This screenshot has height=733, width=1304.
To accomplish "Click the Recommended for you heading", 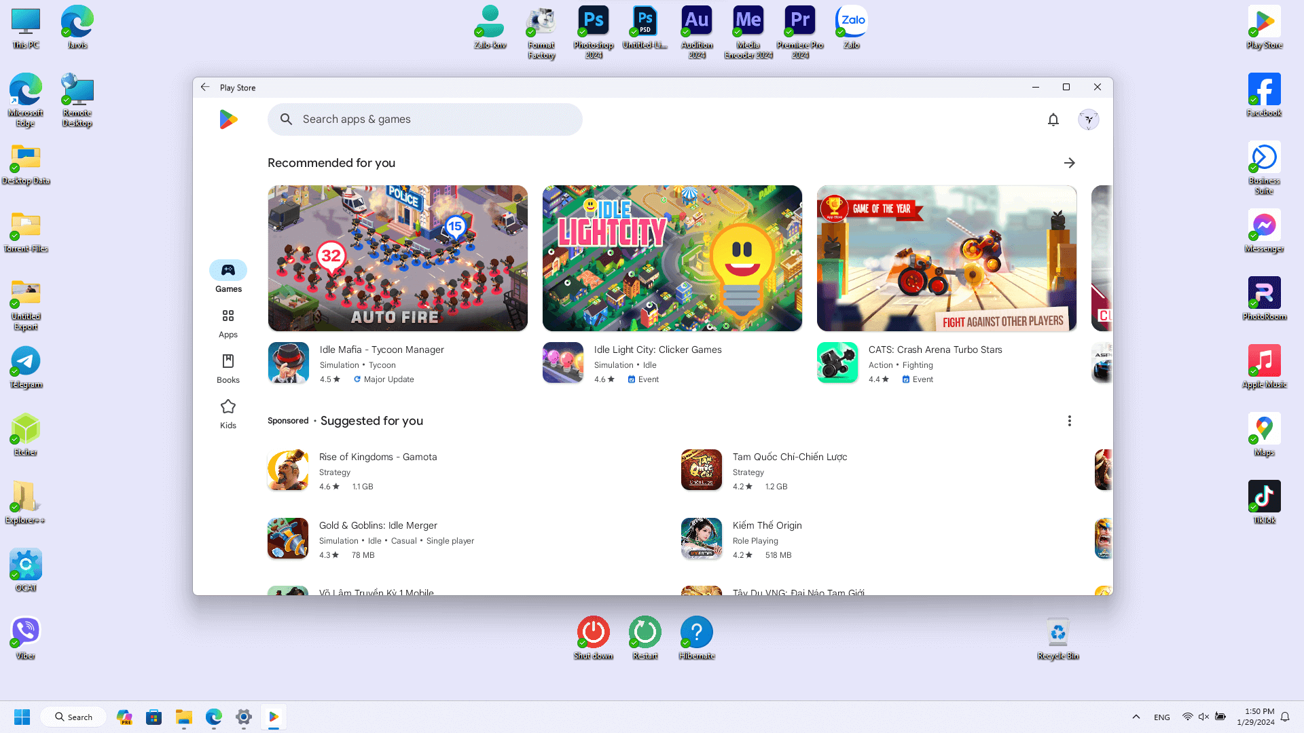I will [x=331, y=163].
